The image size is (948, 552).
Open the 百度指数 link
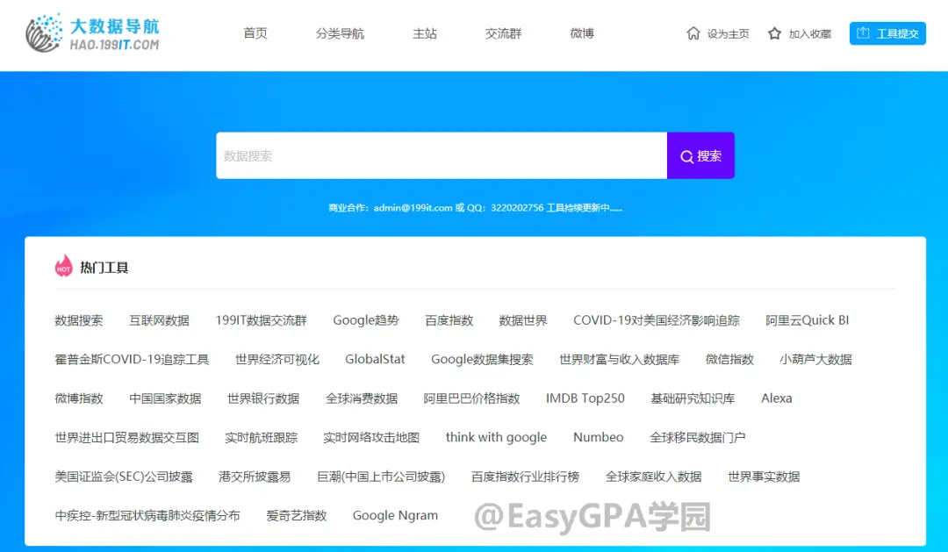pos(449,320)
